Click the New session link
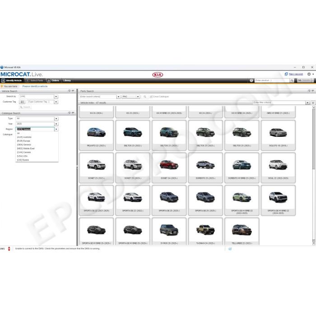 [x=296, y=74]
